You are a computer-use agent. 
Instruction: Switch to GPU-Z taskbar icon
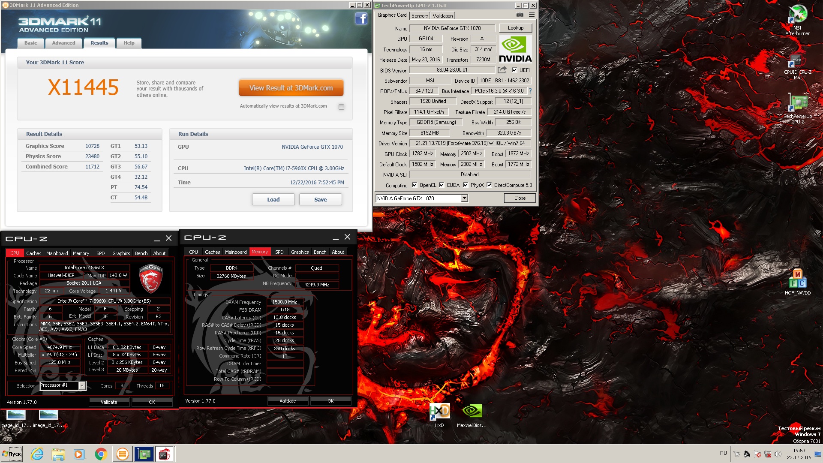coord(144,454)
